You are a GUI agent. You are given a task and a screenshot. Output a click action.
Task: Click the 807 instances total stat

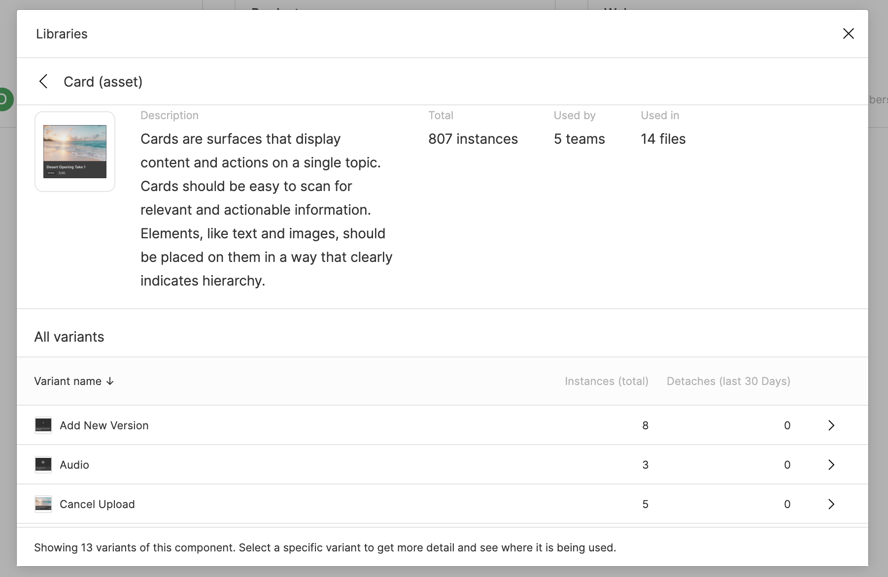click(473, 139)
